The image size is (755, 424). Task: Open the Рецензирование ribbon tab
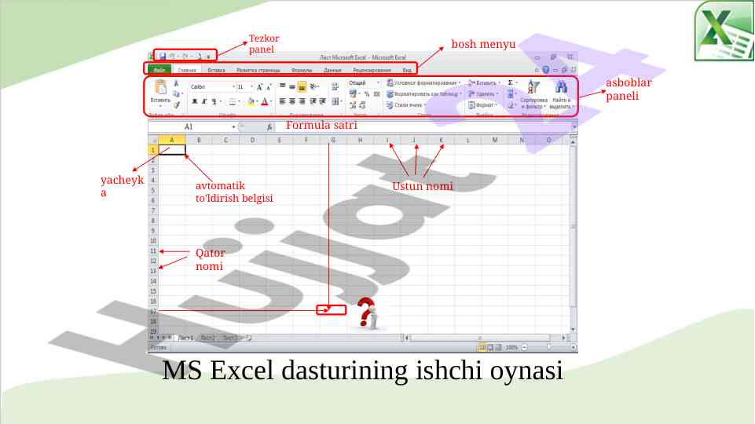coord(372,70)
